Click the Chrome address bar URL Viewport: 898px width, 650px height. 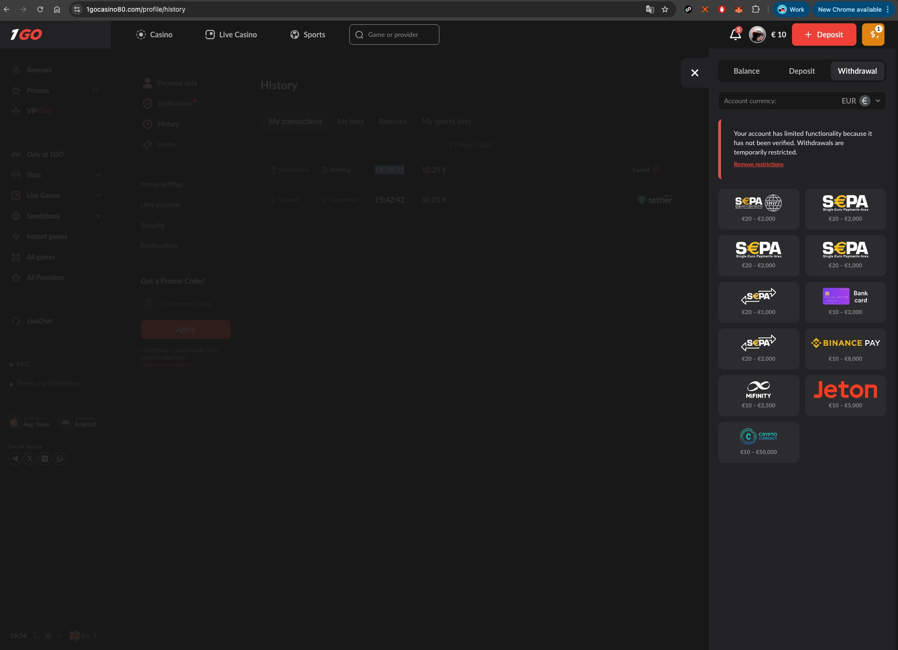tap(135, 9)
